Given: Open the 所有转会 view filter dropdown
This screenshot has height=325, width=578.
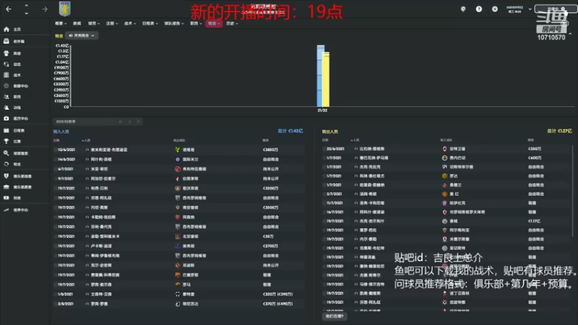Looking at the screenshot, I should 82,35.
